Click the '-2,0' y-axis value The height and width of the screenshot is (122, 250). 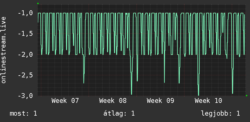point(25,55)
